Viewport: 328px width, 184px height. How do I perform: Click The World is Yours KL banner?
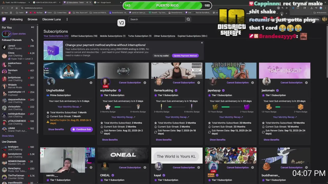pos(177,155)
